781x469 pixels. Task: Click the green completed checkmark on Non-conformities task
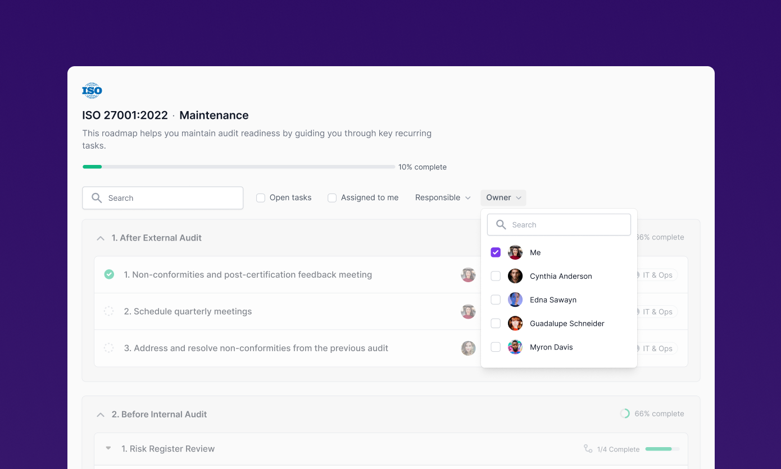pyautogui.click(x=109, y=274)
